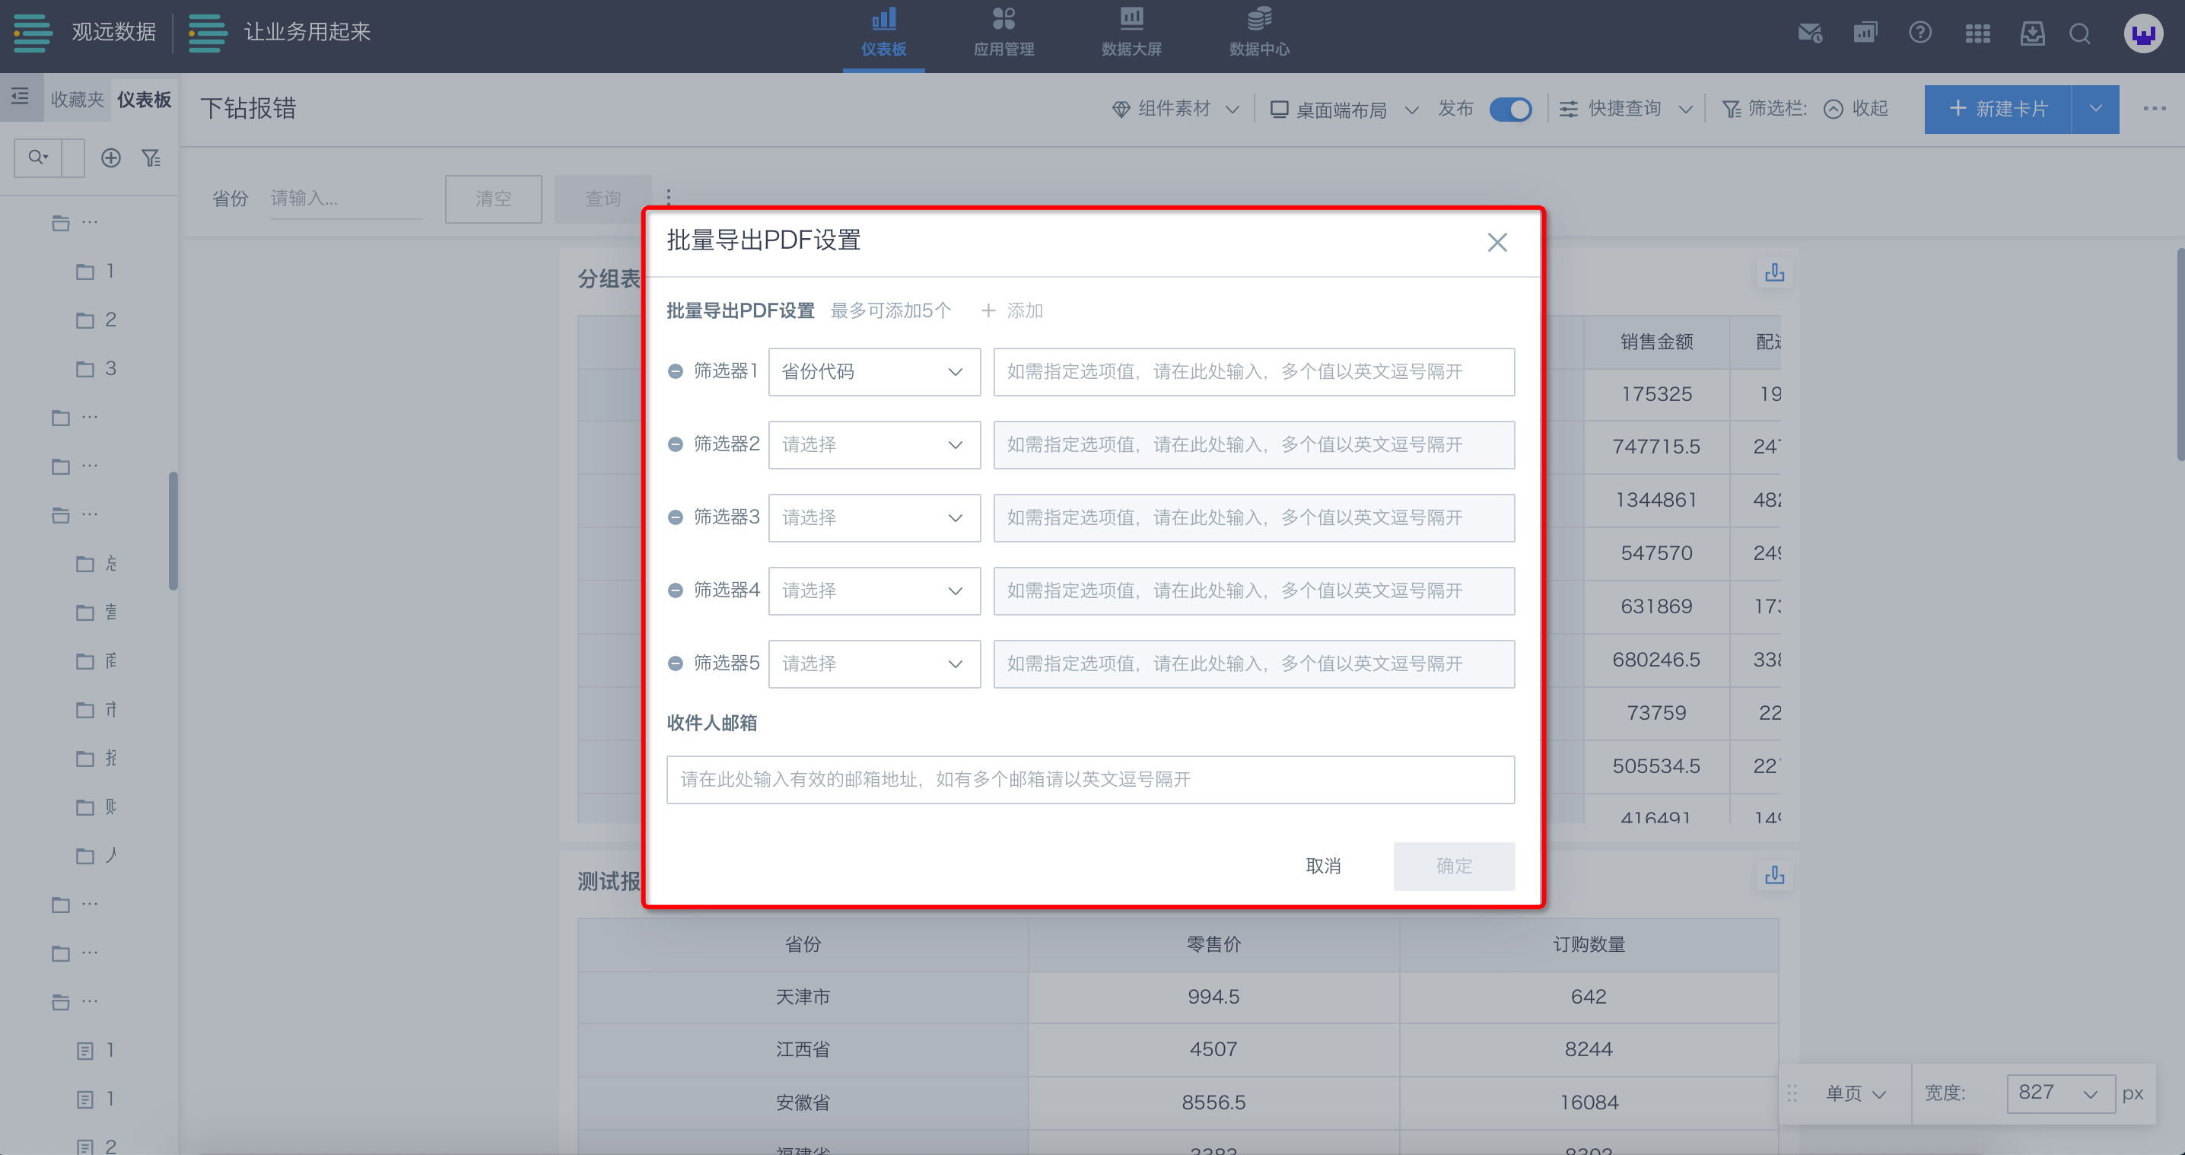Viewport: 2185px width, 1155px height.
Task: Click 取消 in the PDF export dialog
Action: point(1322,866)
